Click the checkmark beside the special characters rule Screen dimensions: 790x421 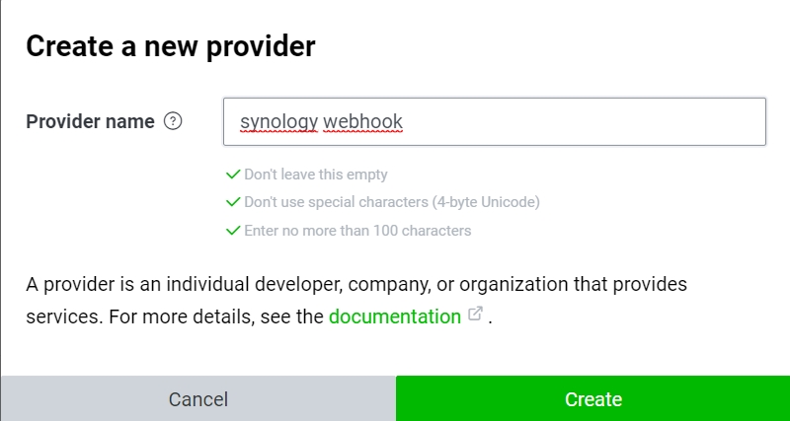click(233, 202)
